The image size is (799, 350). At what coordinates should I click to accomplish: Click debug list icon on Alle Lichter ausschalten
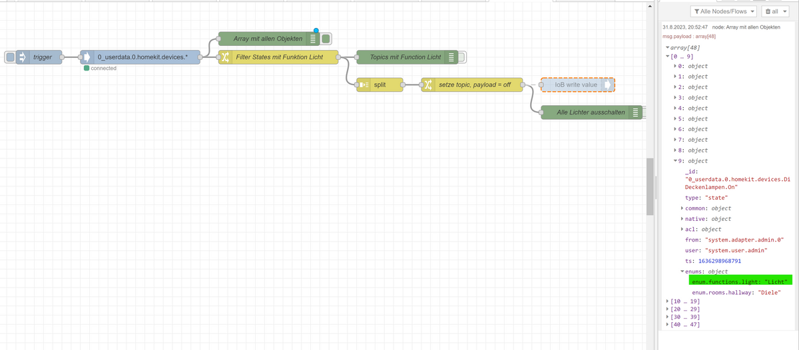pos(635,112)
